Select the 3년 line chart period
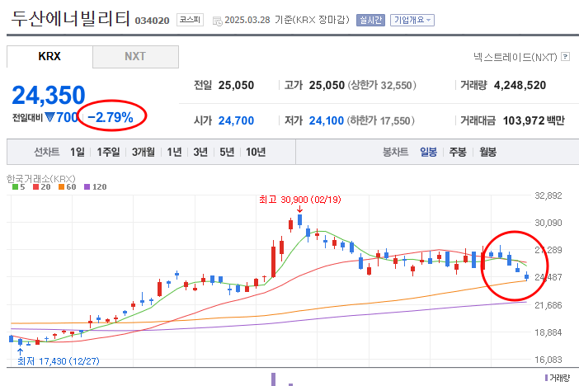The height and width of the screenshot is (386, 579). [200, 152]
